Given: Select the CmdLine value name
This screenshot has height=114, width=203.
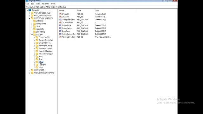Looking at the screenshot, I should (x=65, y=17).
